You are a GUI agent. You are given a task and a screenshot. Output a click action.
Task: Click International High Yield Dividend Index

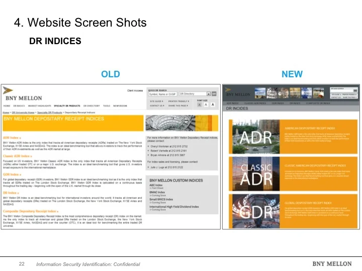(x=174, y=207)
